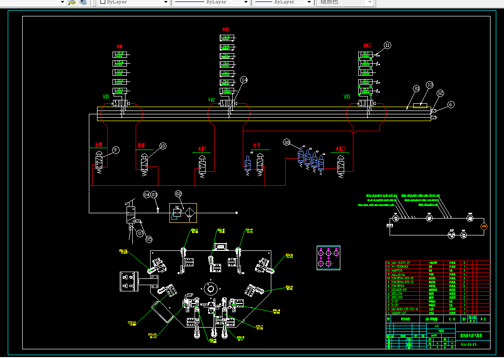Select the green V01 valve label

[x=106, y=96]
